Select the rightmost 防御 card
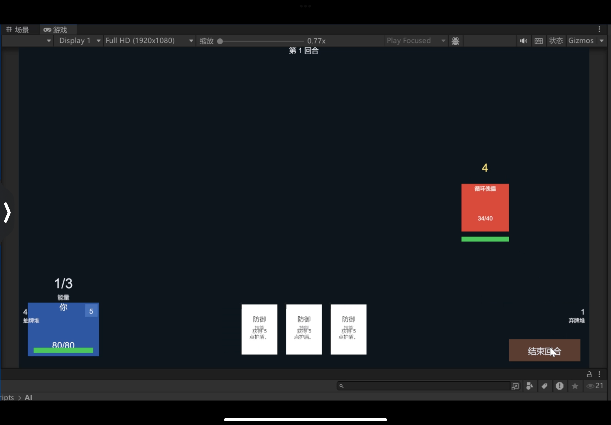Image resolution: width=611 pixels, height=425 pixels. tap(348, 329)
